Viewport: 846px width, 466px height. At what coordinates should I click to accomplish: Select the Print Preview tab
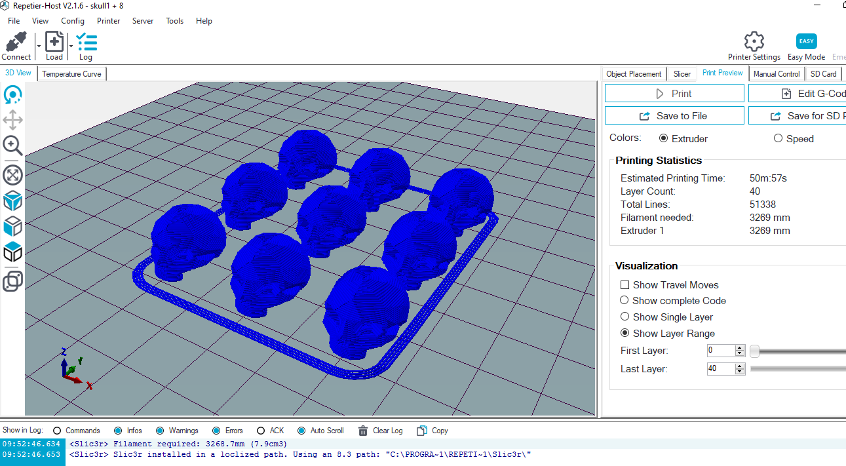723,73
